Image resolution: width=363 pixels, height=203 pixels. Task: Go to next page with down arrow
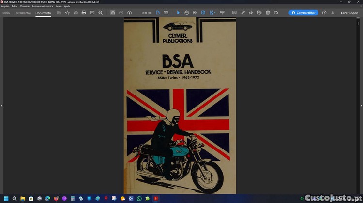[x=129, y=13]
